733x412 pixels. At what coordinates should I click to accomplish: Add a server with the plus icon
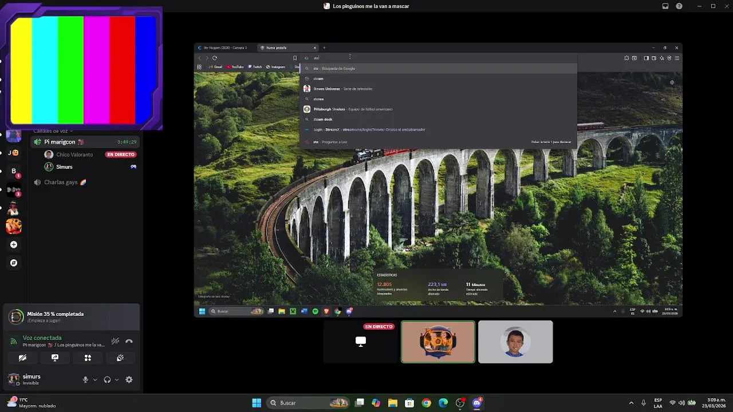click(x=14, y=244)
